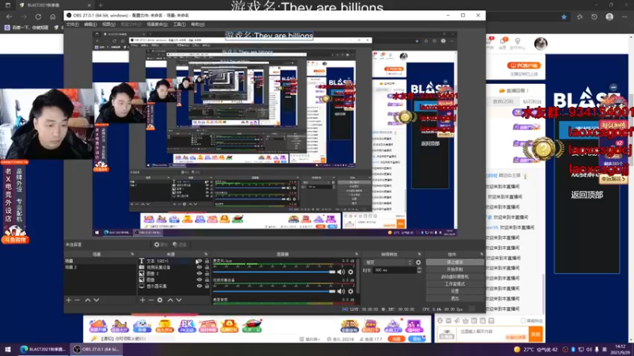Hide the display capture source
The width and height of the screenshot is (634, 356).
[199, 286]
